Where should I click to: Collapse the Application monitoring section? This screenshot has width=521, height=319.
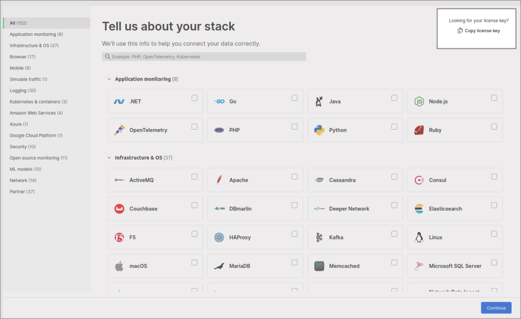click(x=109, y=80)
